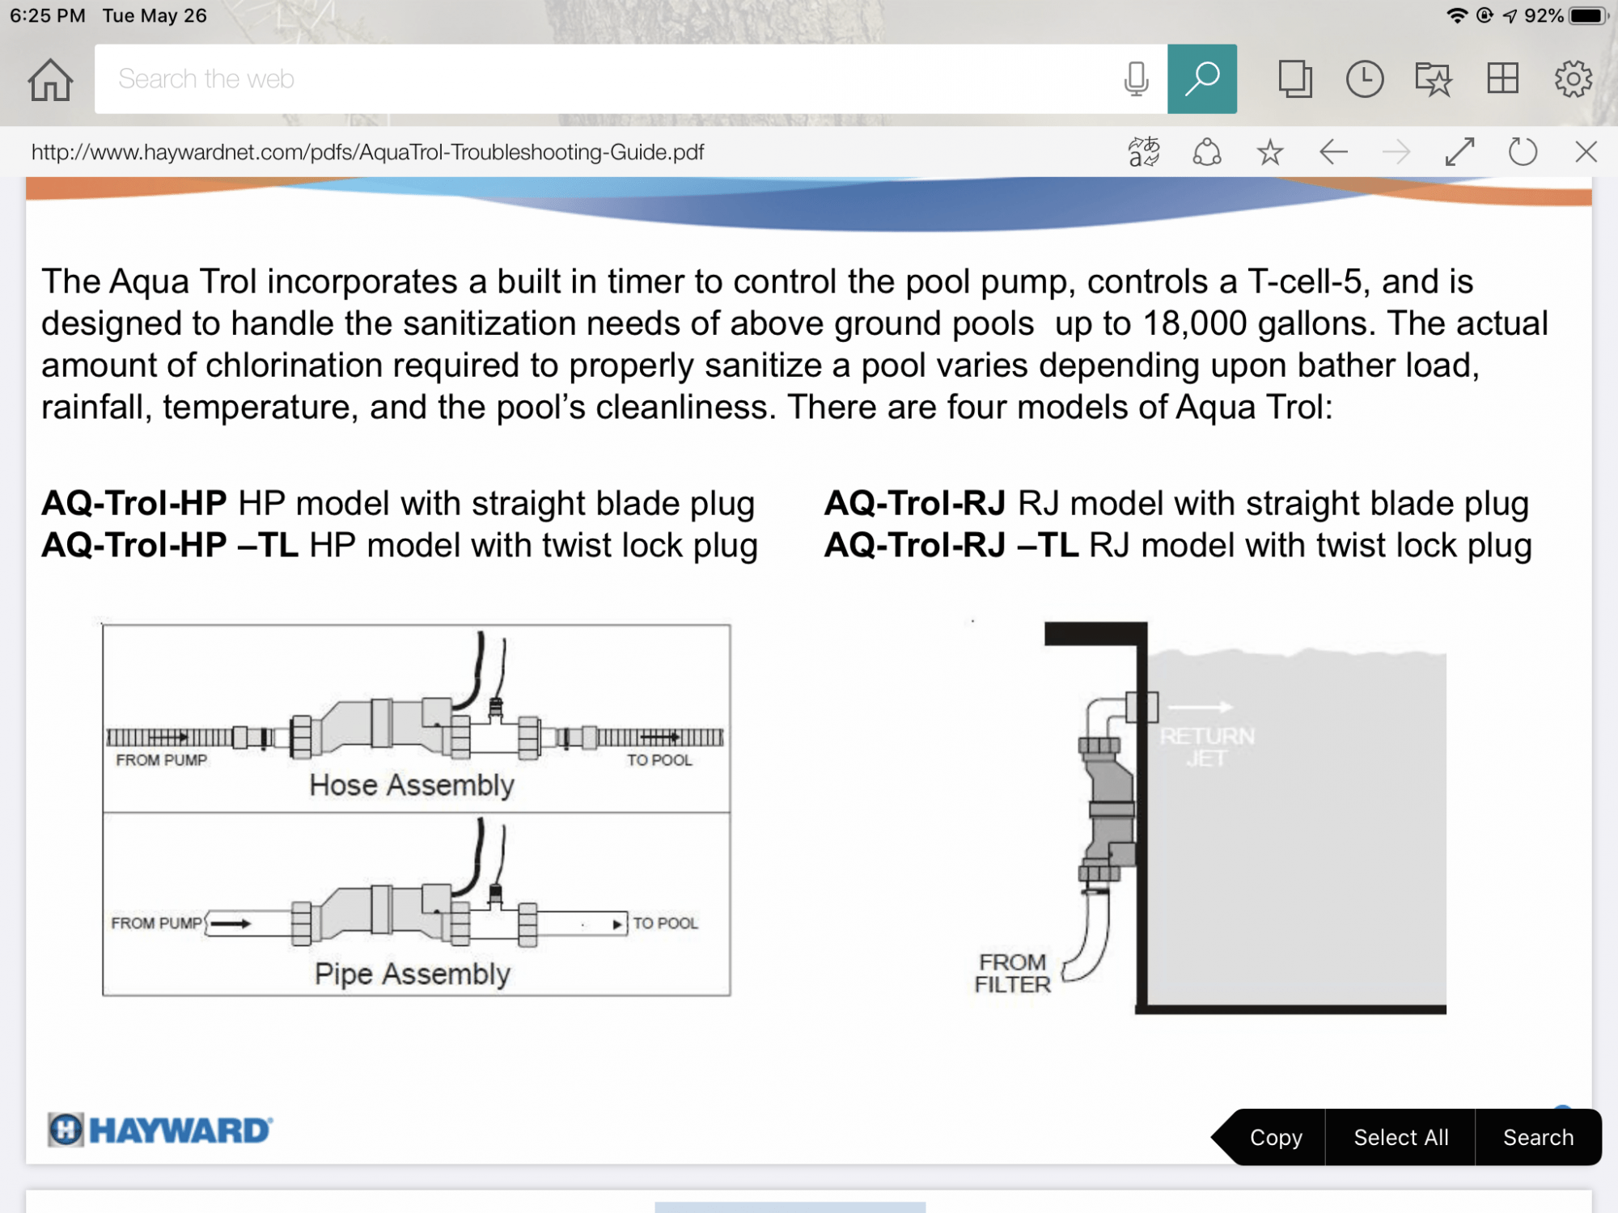Open browsing history clock icon
This screenshot has width=1618, height=1213.
tap(1365, 79)
